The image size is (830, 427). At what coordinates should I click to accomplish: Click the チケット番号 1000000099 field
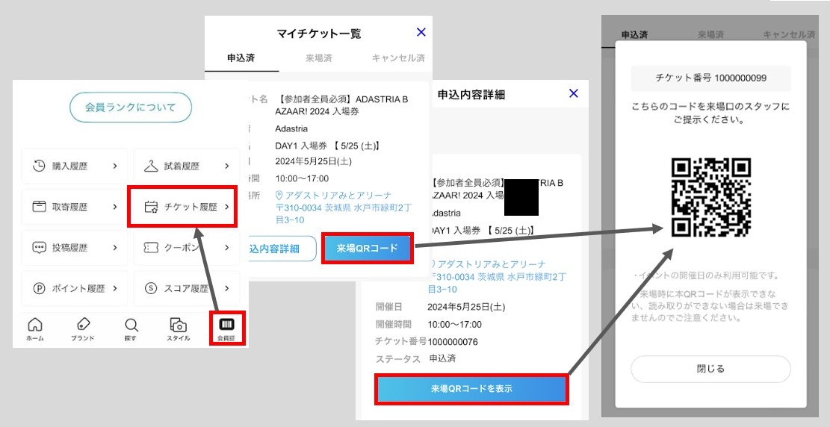tap(711, 78)
